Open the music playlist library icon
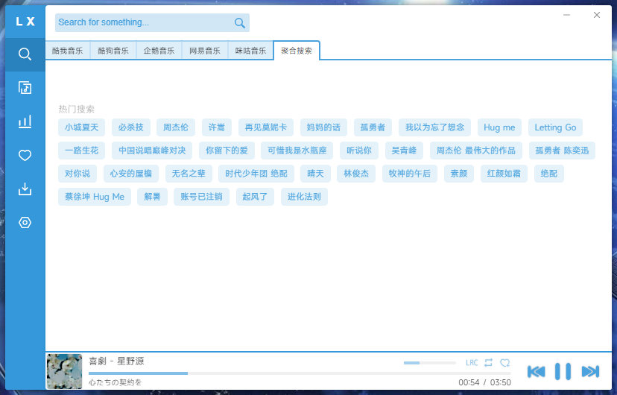617x395 pixels. click(x=25, y=88)
